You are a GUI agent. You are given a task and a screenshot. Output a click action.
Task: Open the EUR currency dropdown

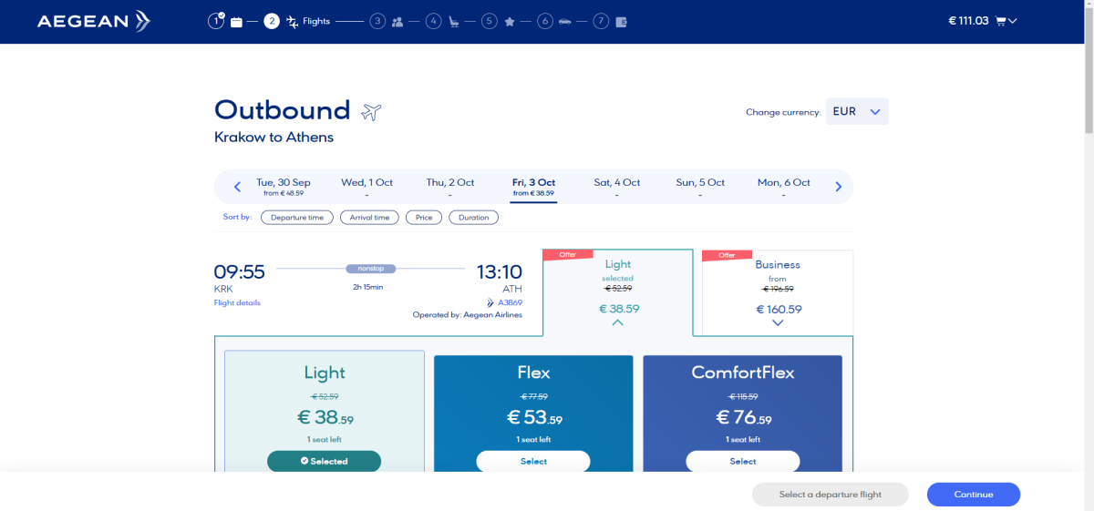pos(856,112)
